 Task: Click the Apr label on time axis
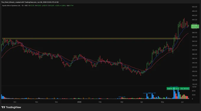click(142, 102)
